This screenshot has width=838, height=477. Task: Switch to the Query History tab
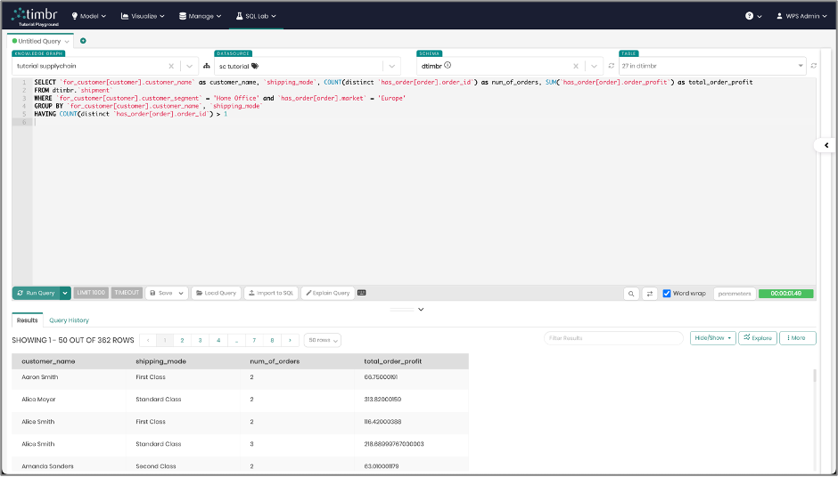click(69, 320)
